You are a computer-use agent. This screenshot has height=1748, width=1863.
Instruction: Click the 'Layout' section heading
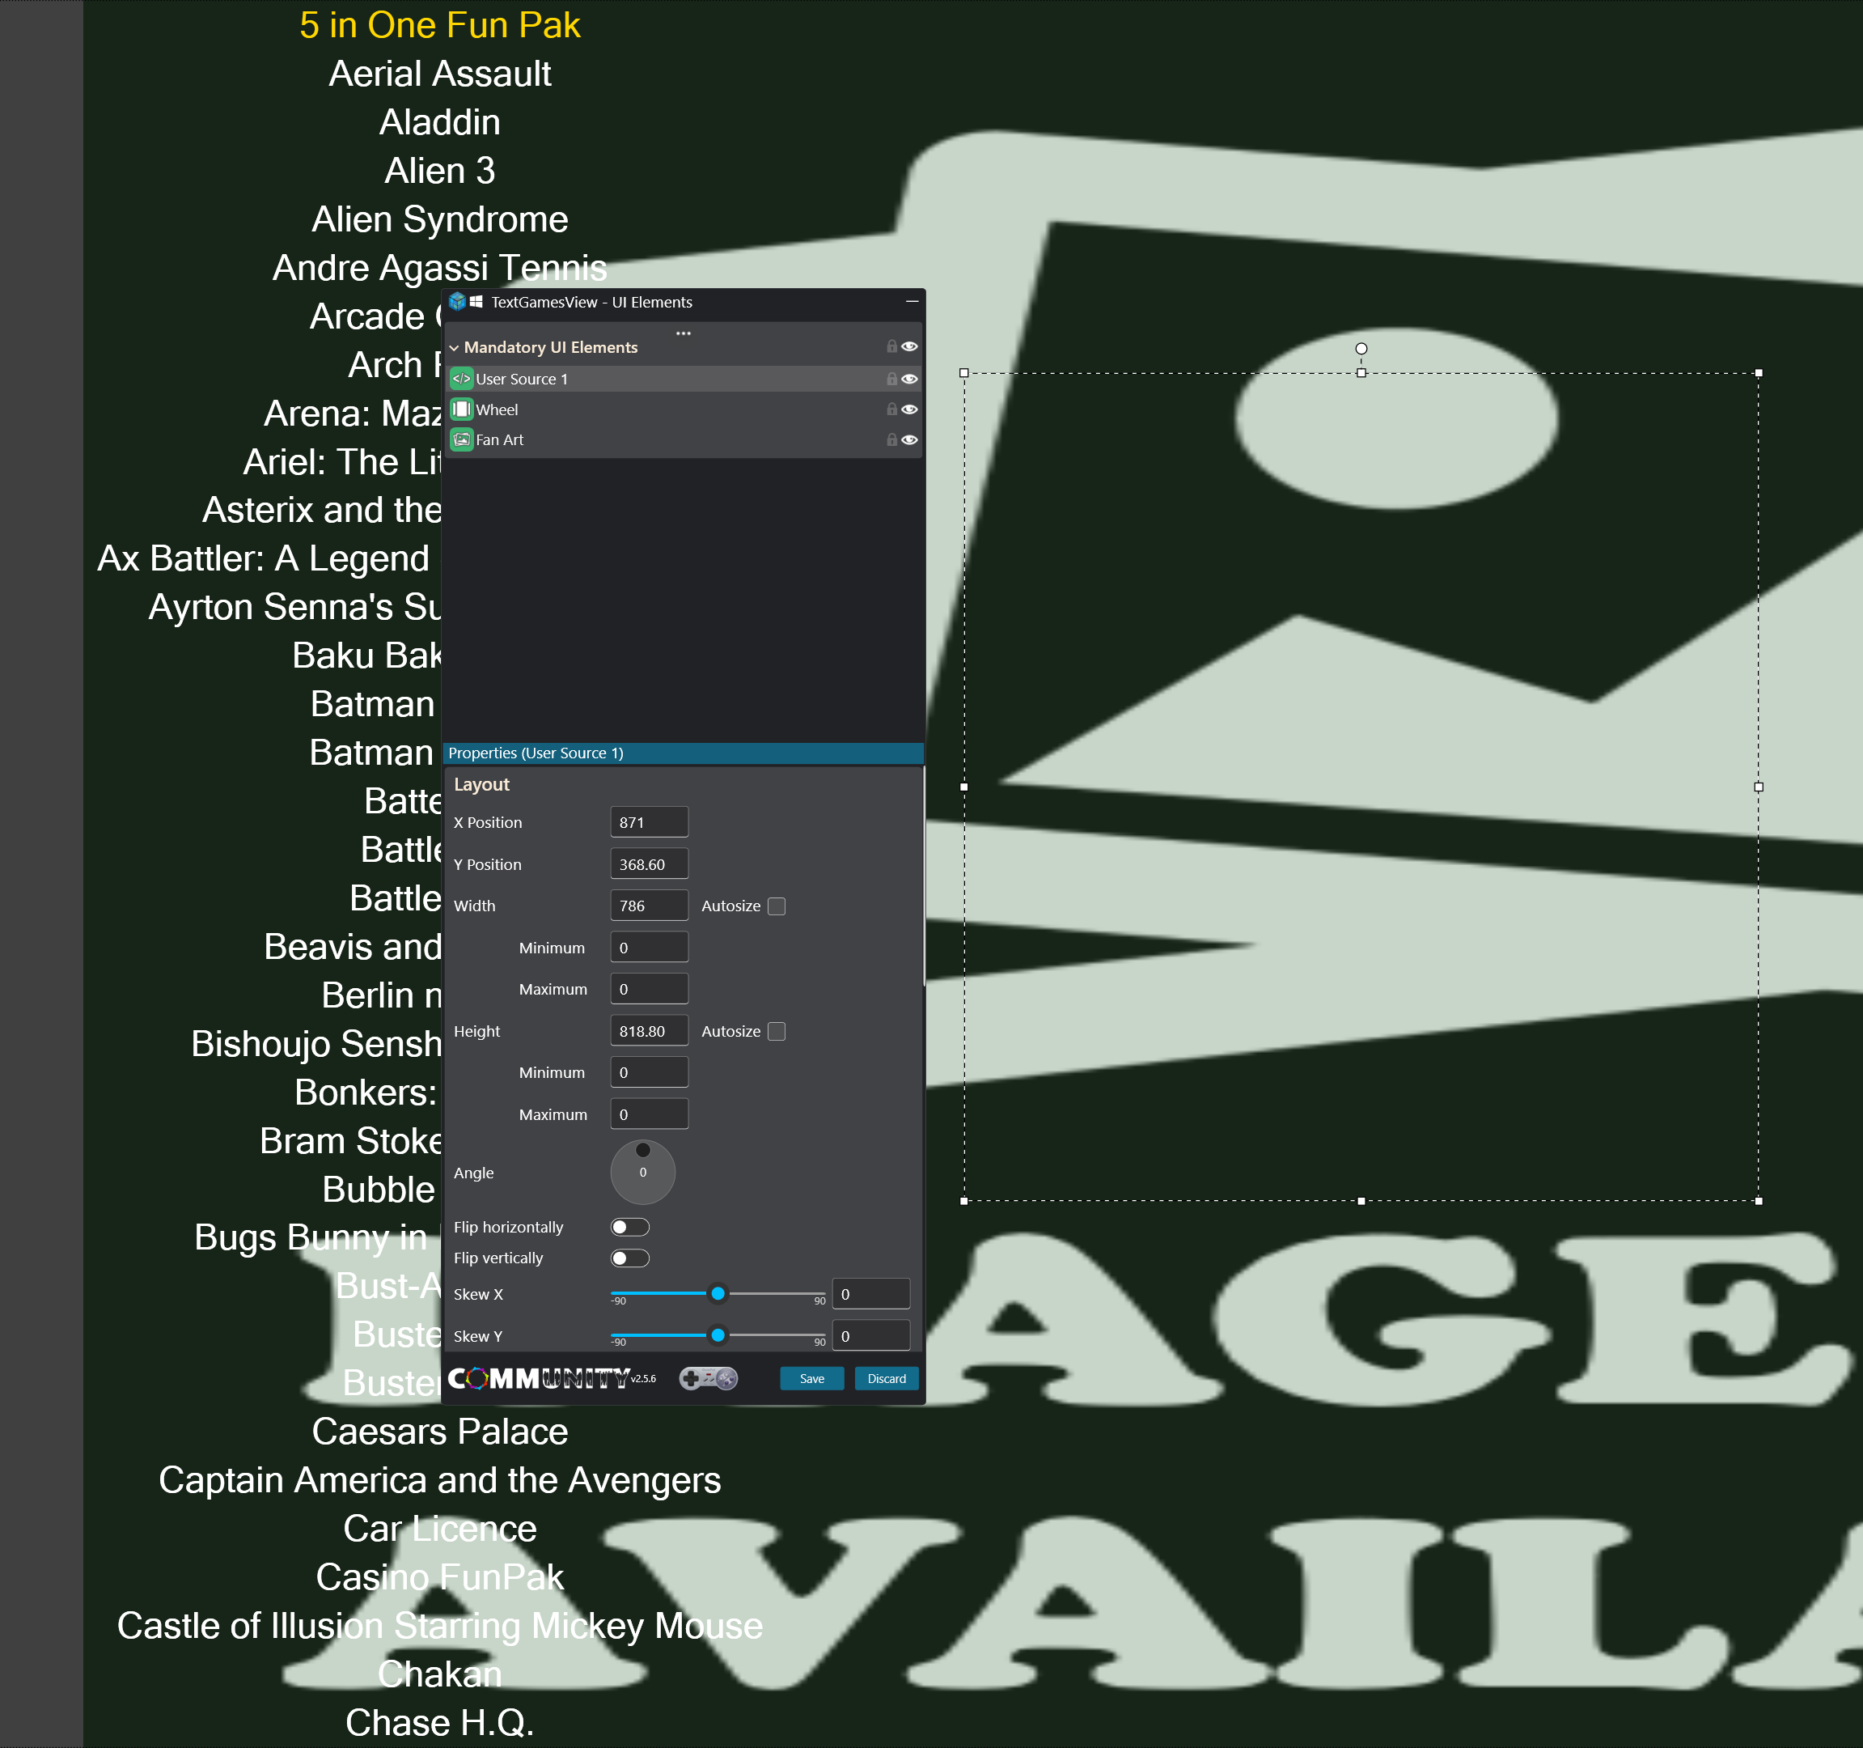[x=481, y=784]
